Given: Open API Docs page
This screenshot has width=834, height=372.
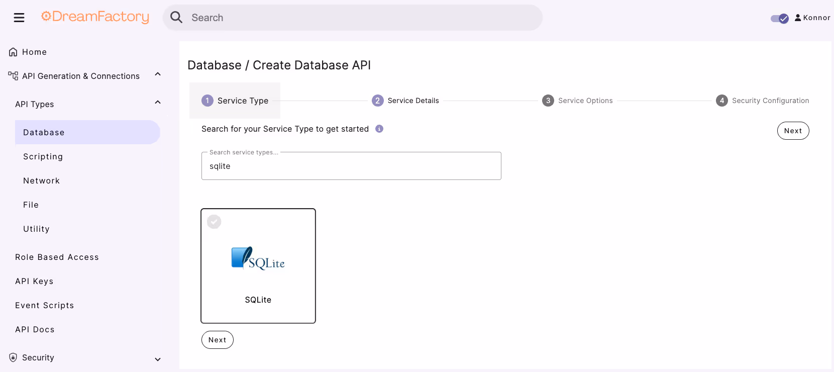Looking at the screenshot, I should [35, 329].
